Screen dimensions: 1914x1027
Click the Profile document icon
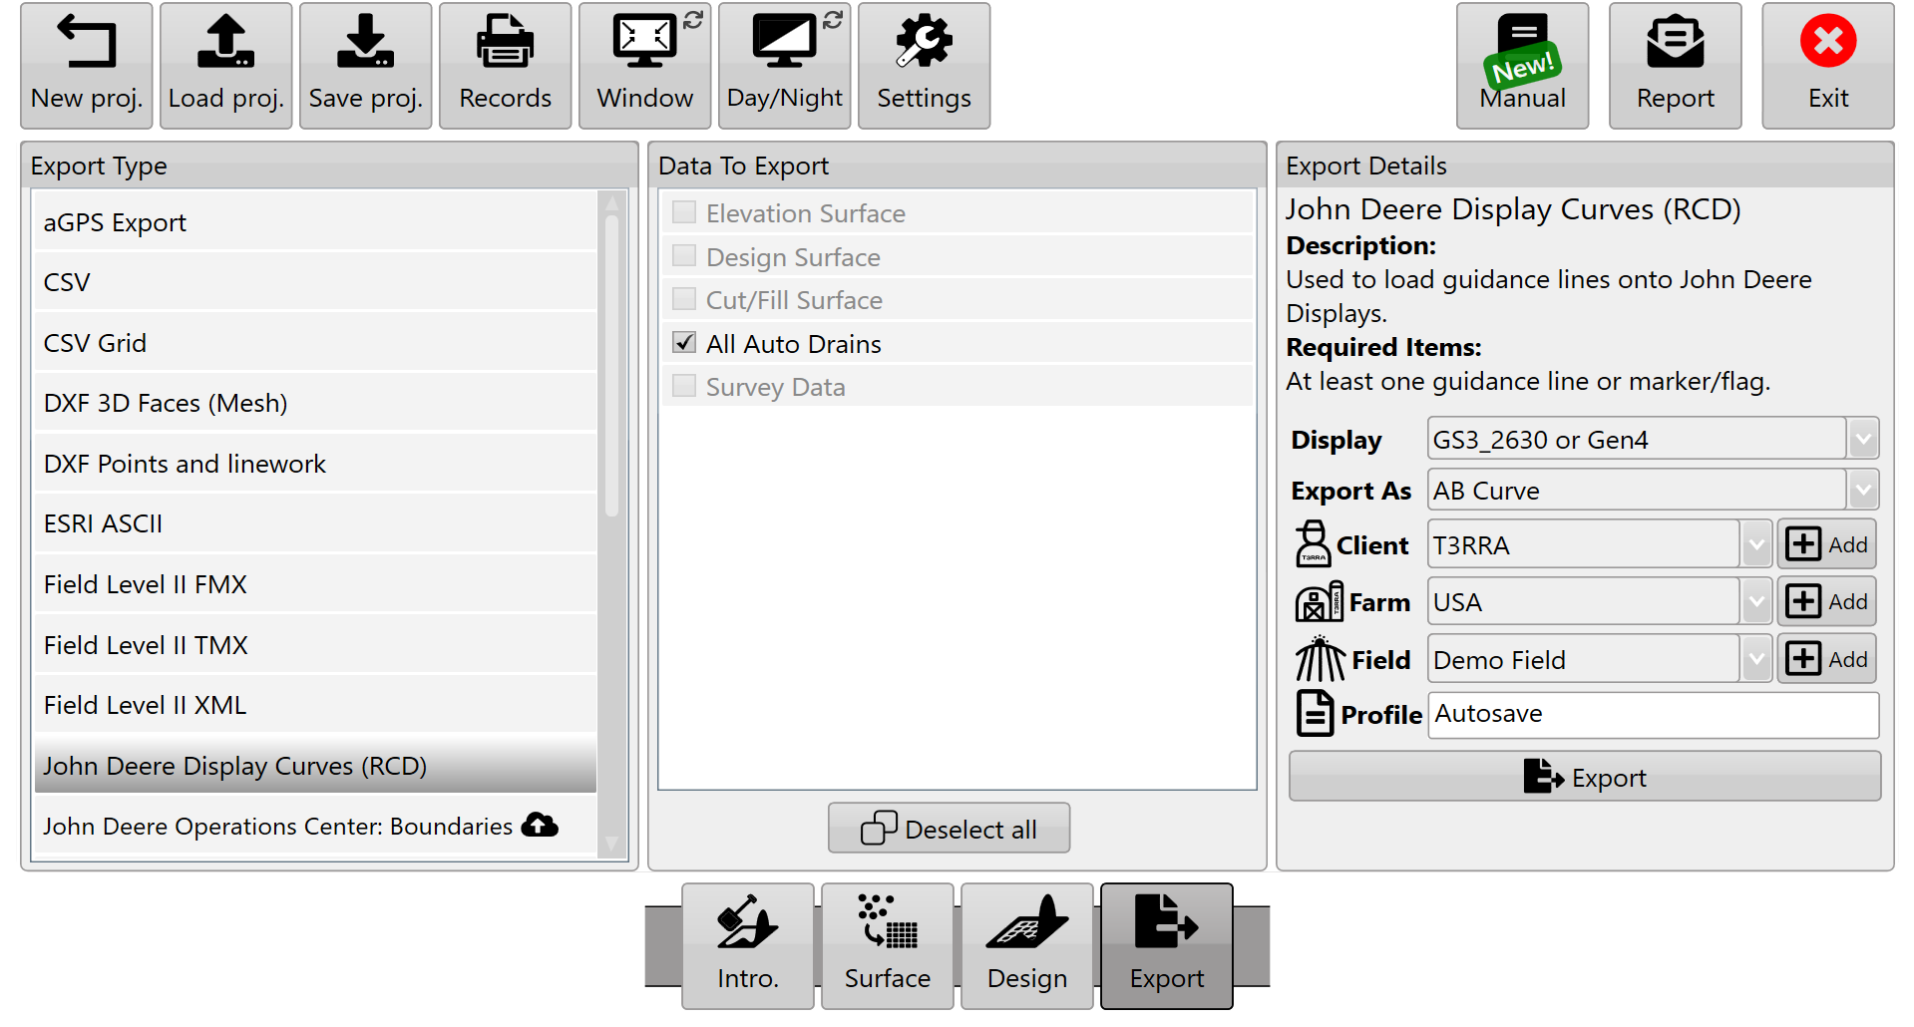click(x=1315, y=714)
